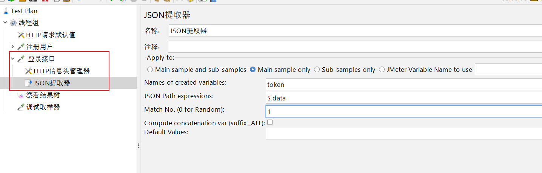Click the wrench icon for HTTP请求默认值

click(21, 35)
